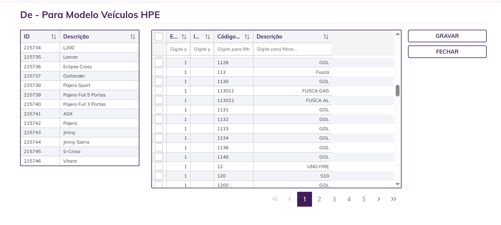Open page 2 of results

point(319,199)
